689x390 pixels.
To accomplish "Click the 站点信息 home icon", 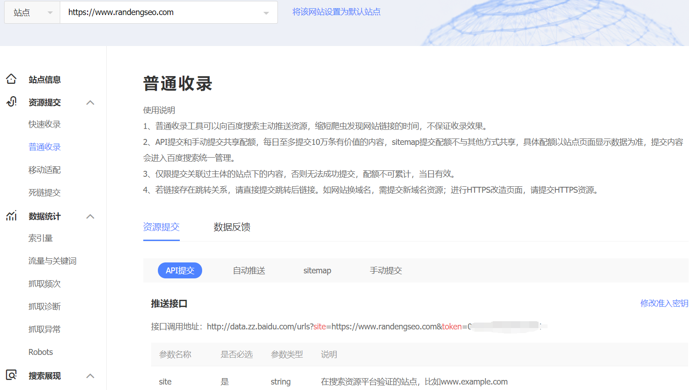I will click(11, 79).
